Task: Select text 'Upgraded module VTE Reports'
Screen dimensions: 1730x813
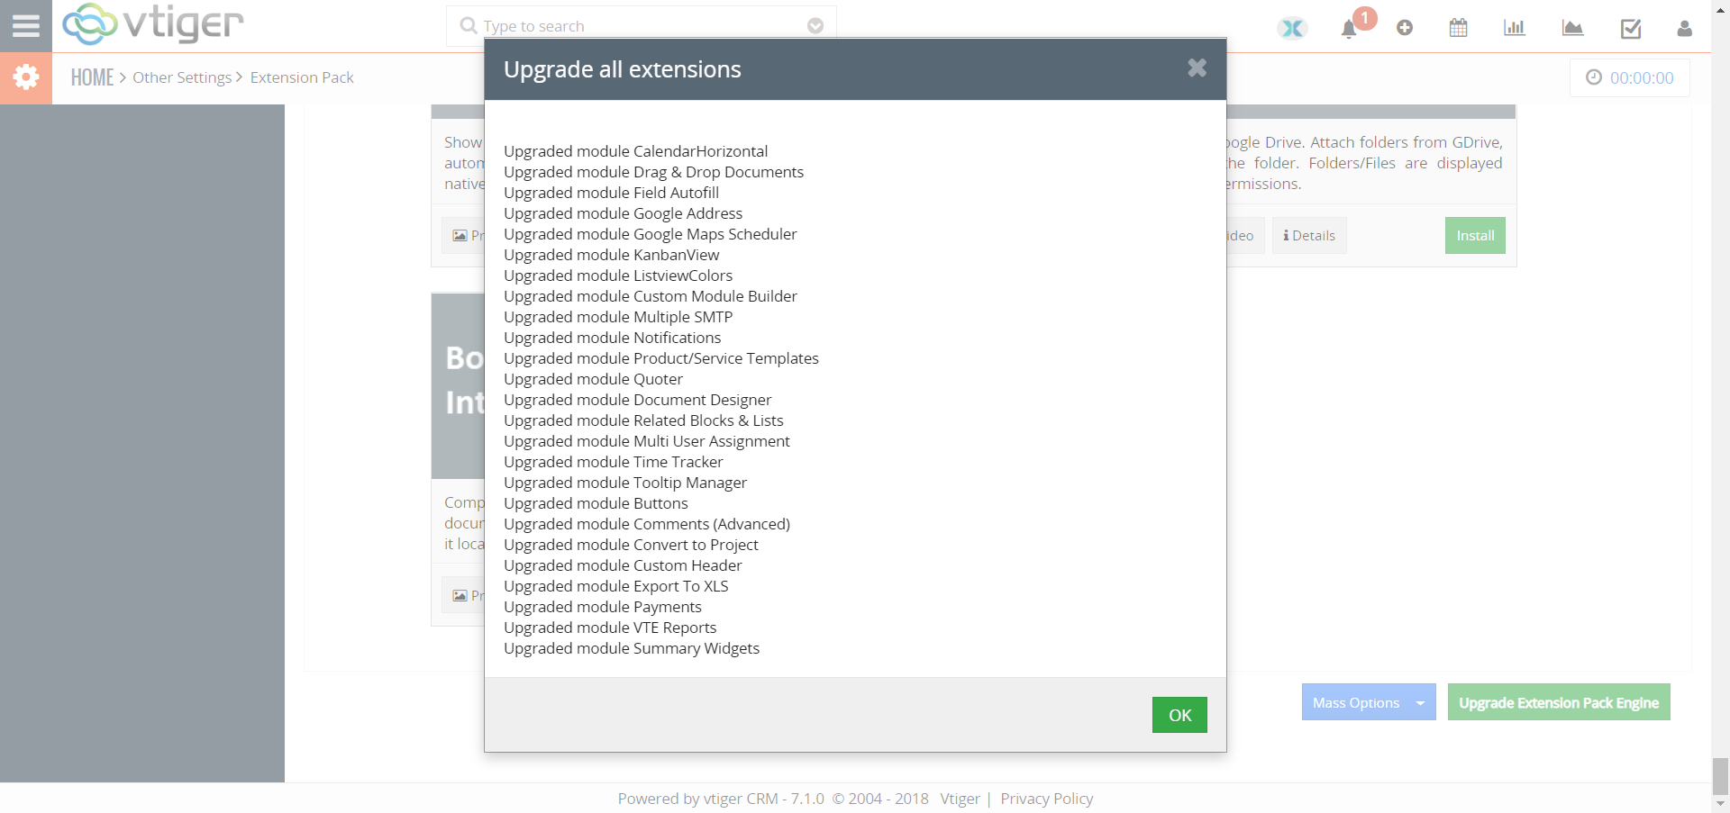Action: 610,628
